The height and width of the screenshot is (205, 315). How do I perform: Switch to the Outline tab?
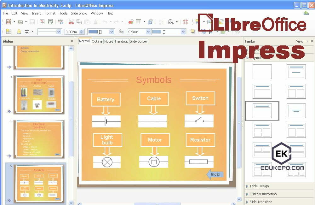click(x=97, y=41)
